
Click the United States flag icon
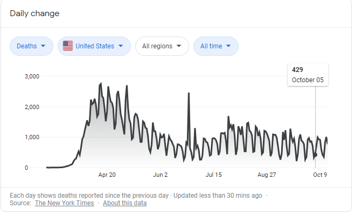68,46
